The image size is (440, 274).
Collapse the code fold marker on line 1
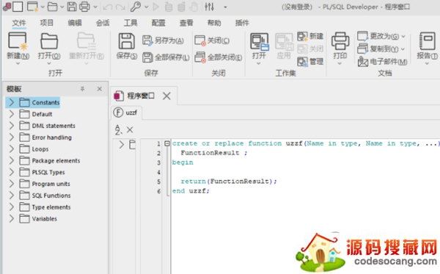167,143
